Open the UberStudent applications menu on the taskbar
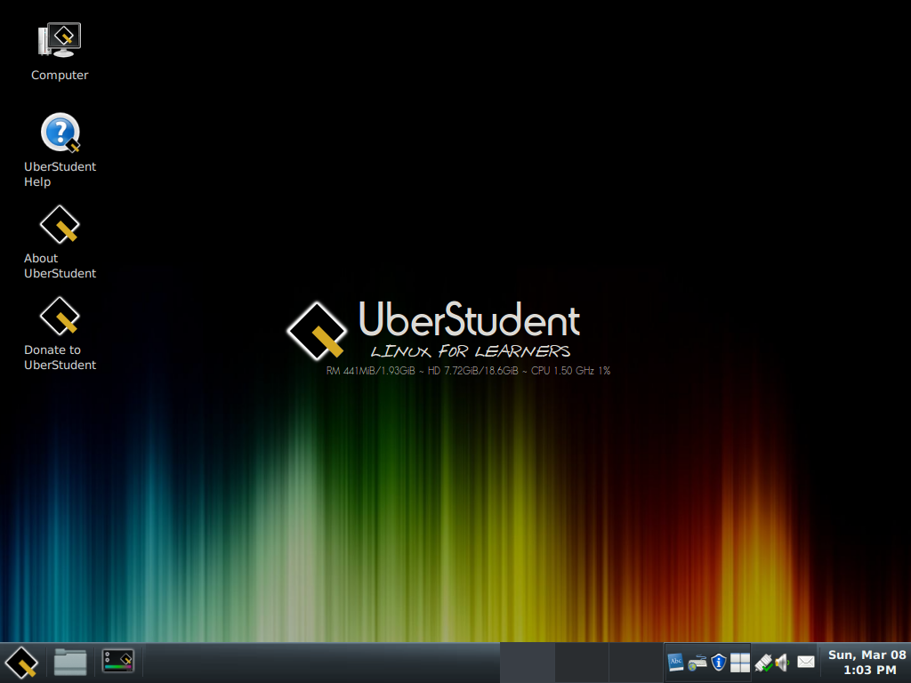The height and width of the screenshot is (683, 911). (21, 662)
